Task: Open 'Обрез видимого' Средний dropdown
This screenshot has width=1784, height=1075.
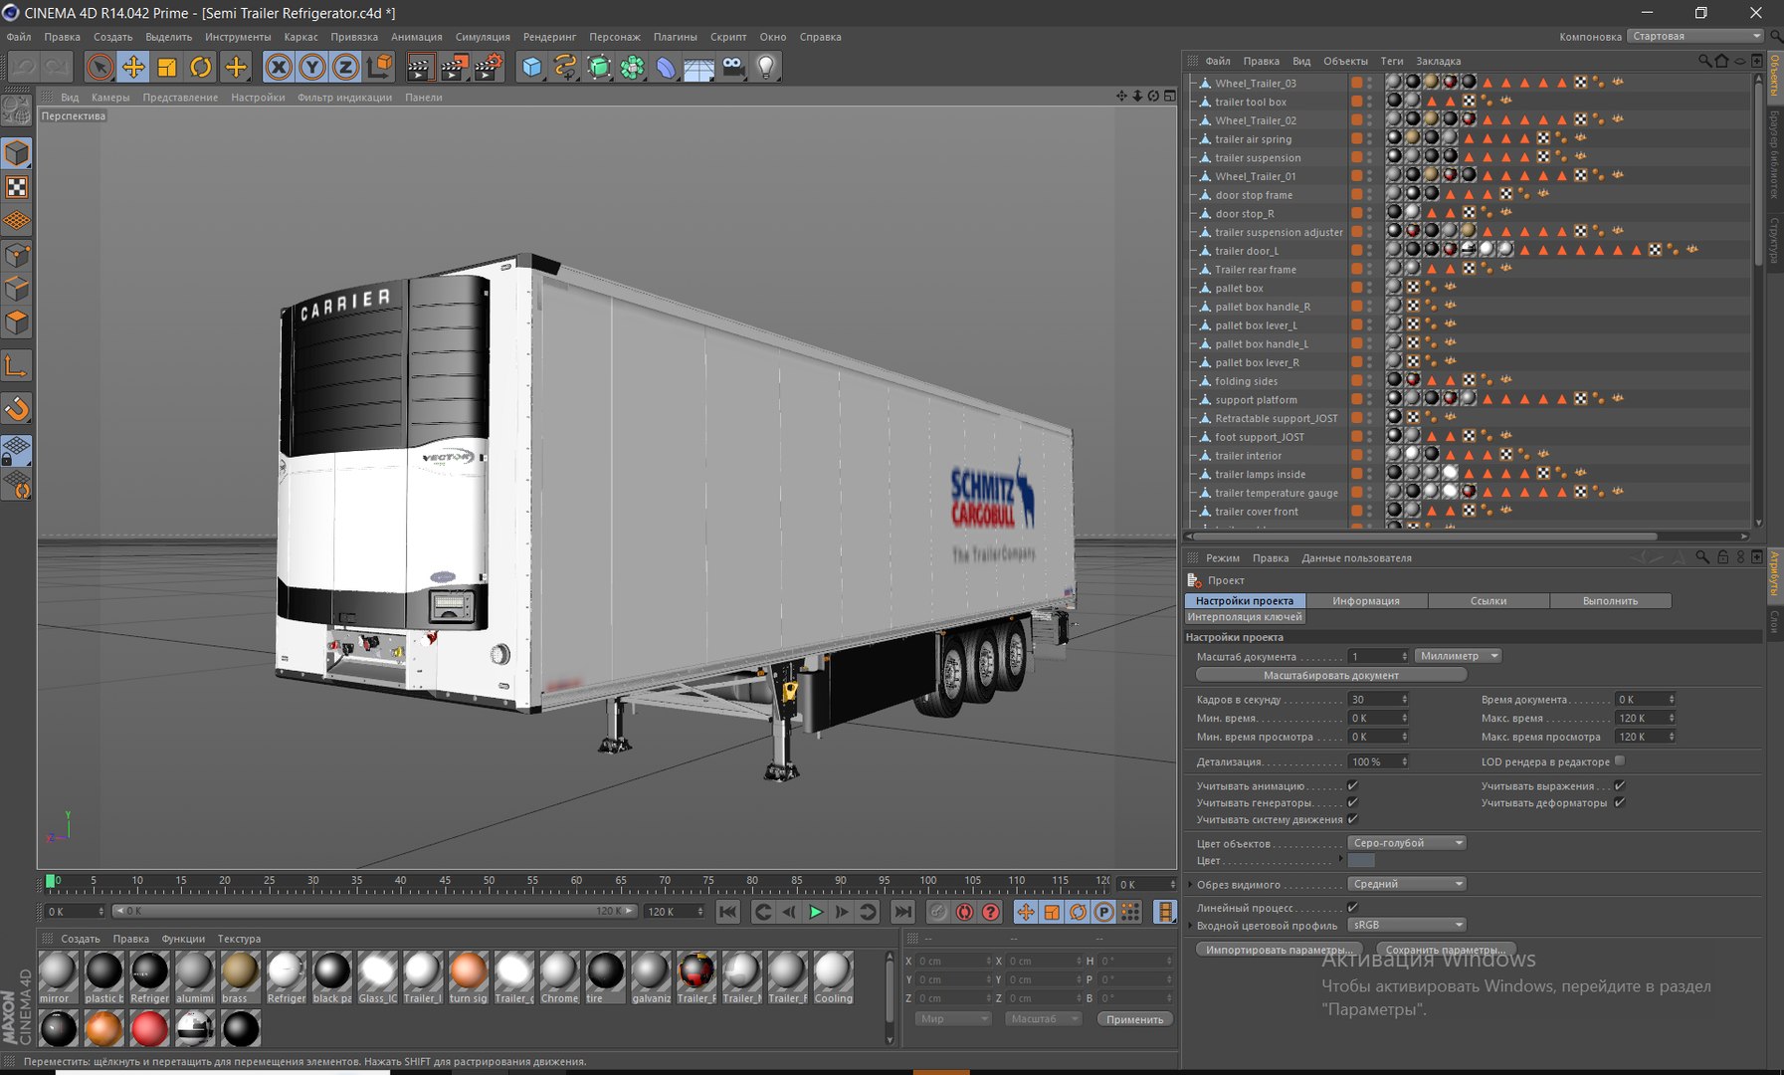Action: coord(1408,884)
